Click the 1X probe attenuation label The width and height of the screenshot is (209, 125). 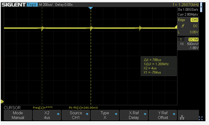click(x=182, y=44)
